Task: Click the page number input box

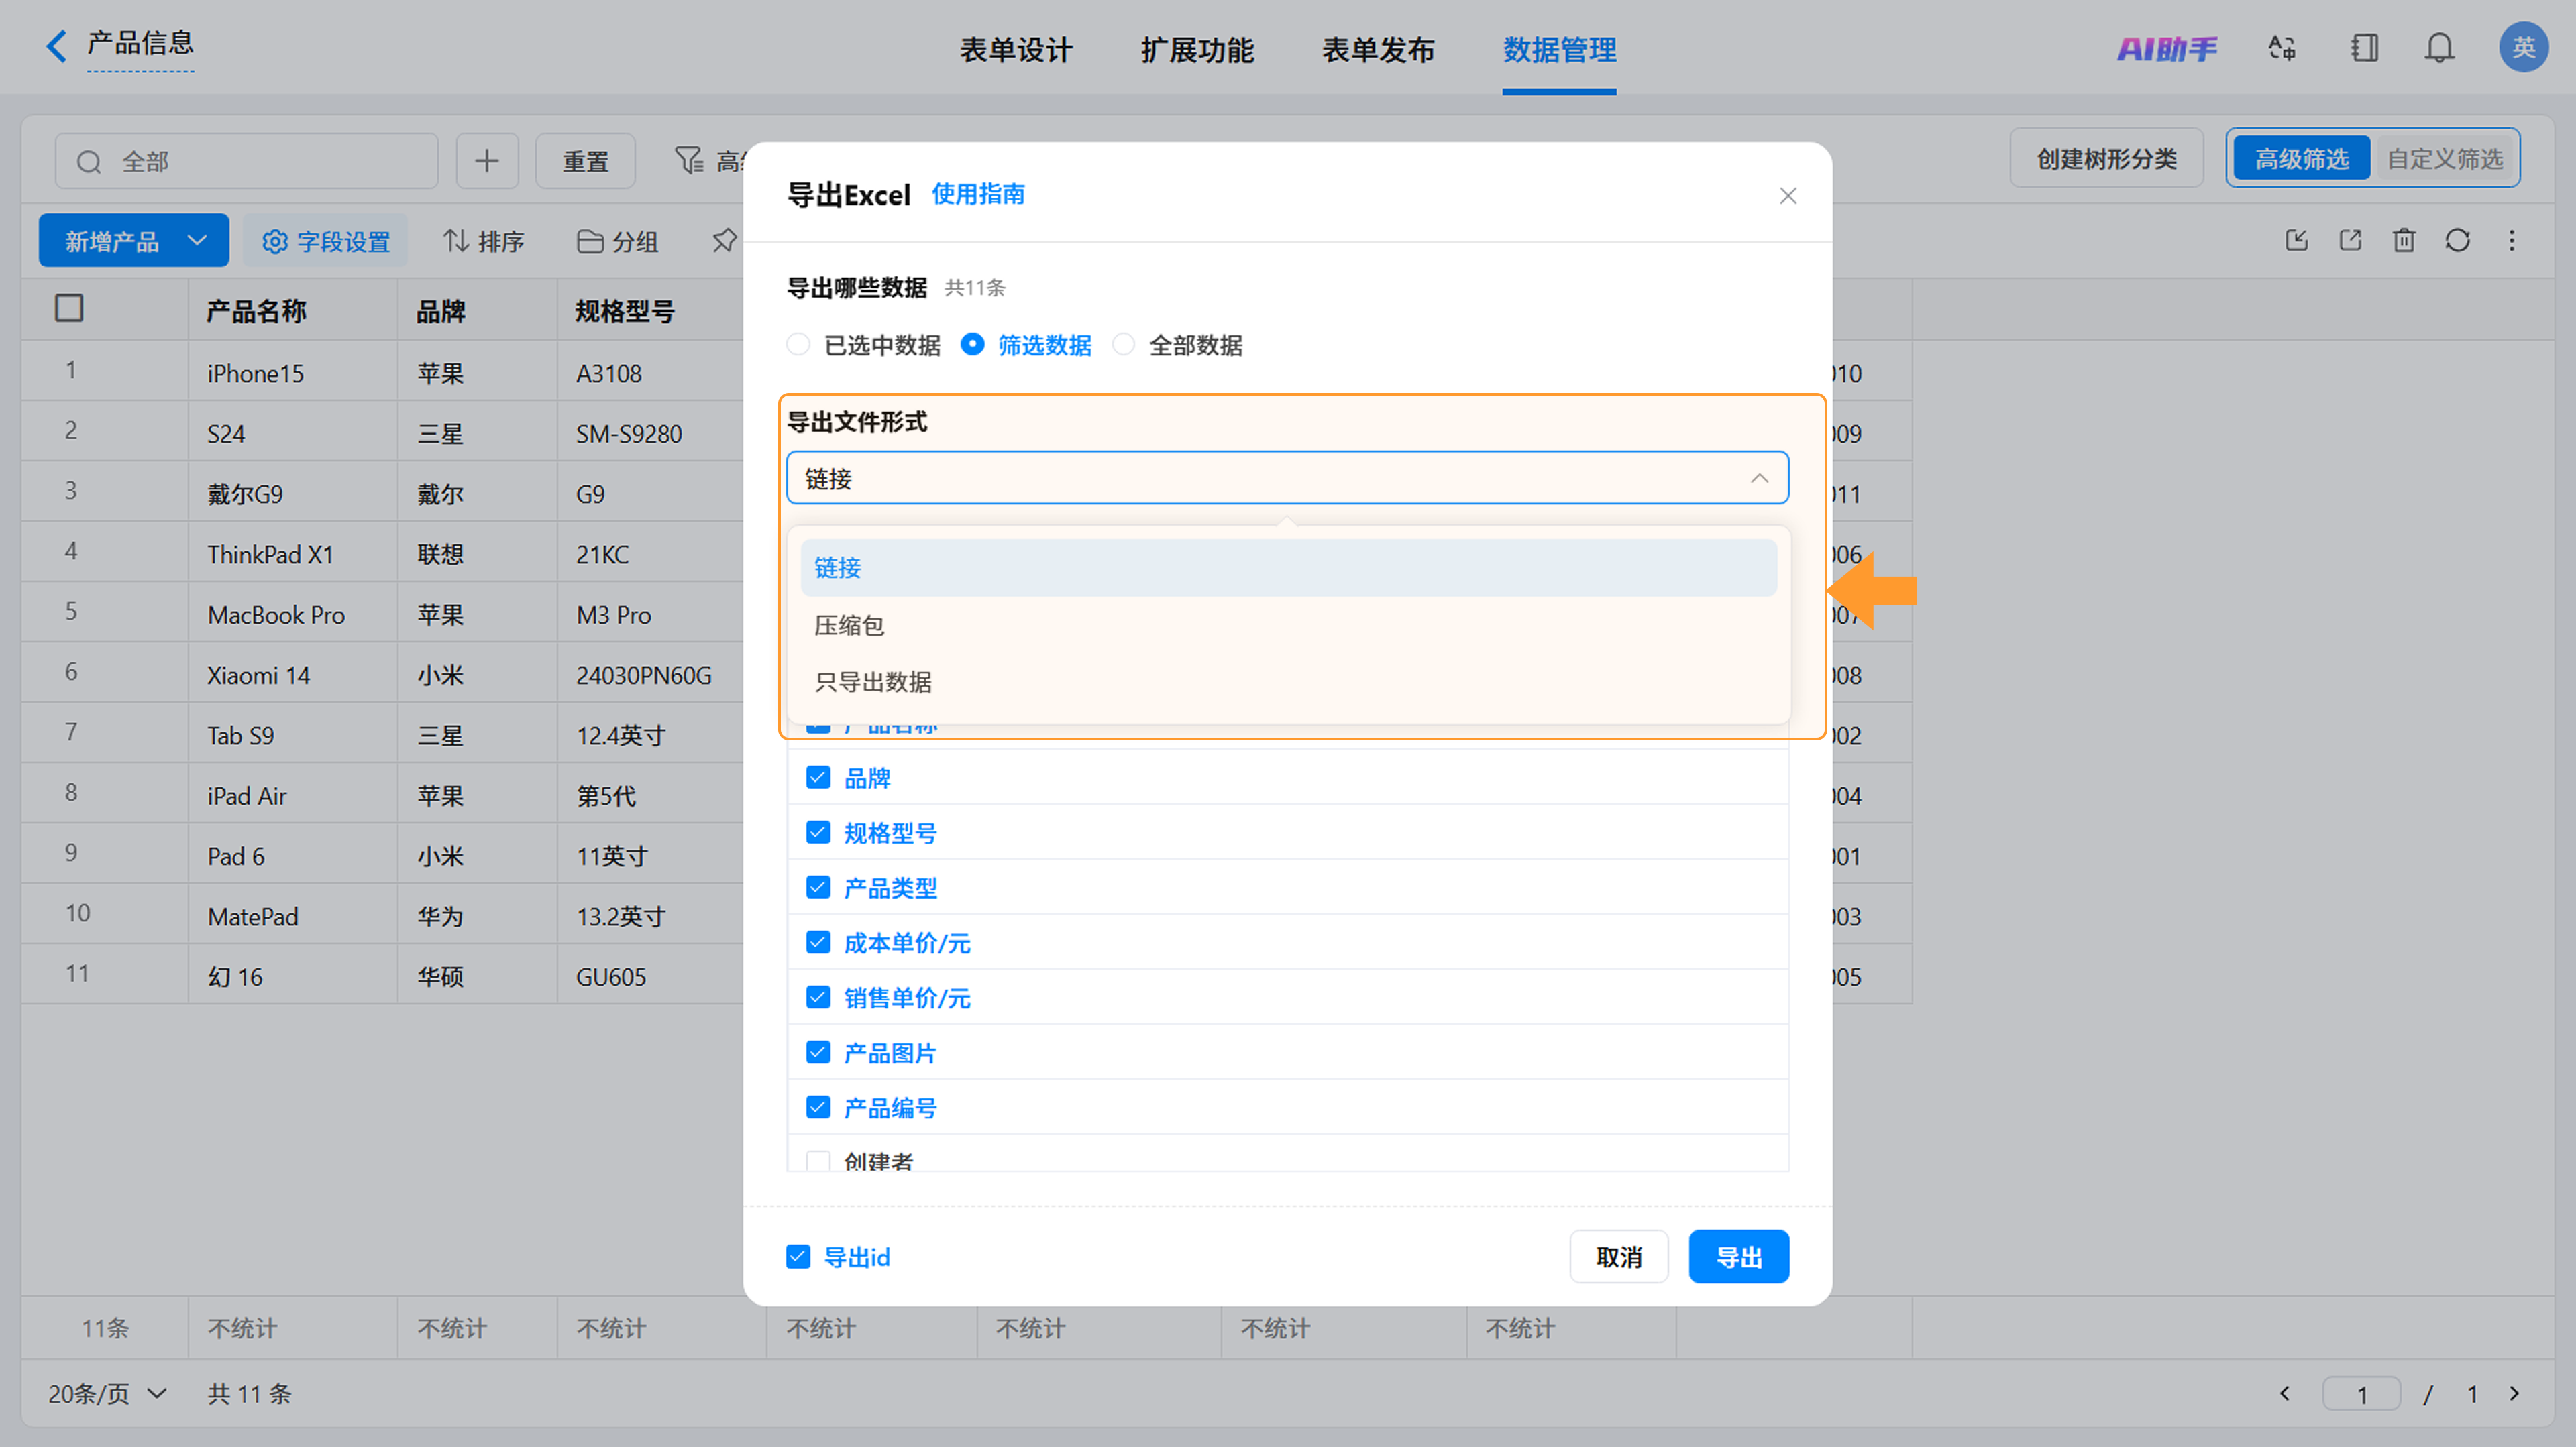Action: coord(2361,1393)
